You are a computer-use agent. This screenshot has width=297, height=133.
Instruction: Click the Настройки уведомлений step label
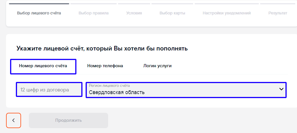(227, 13)
